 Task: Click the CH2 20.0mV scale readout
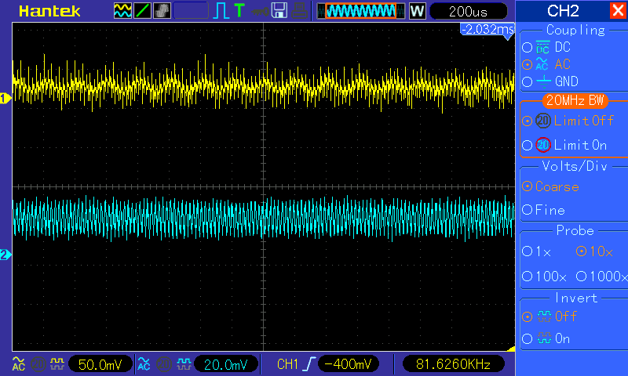pos(225,364)
